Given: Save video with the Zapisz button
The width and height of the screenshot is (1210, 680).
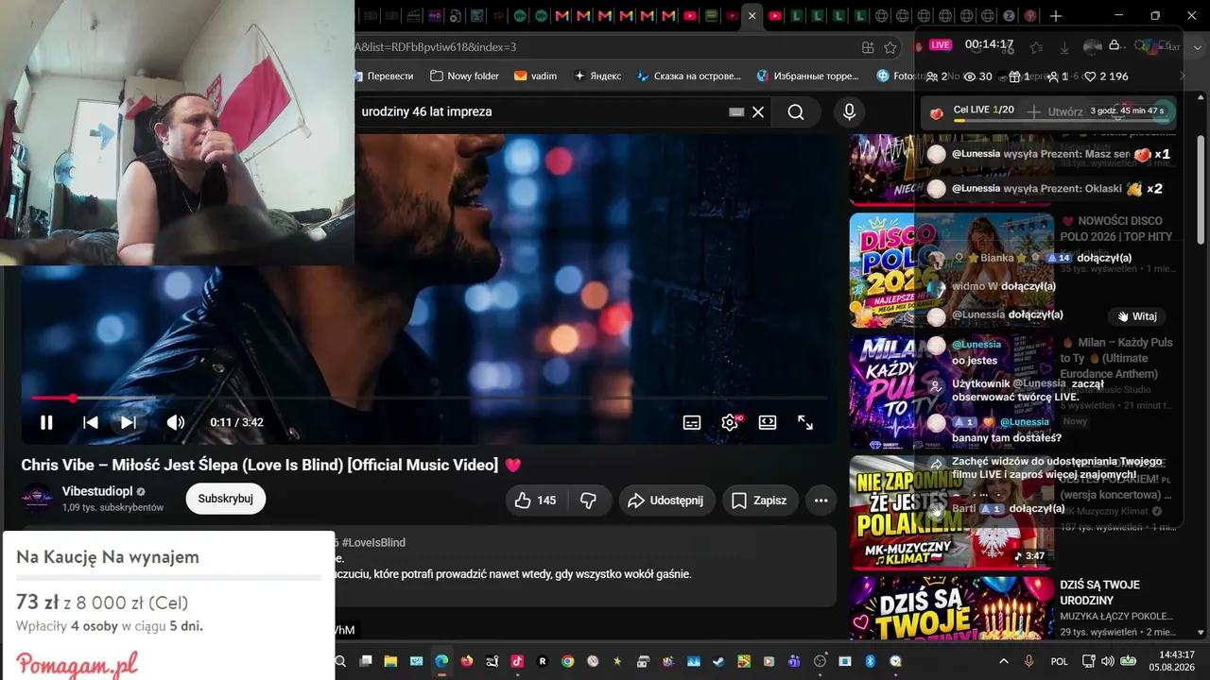Looking at the screenshot, I should coord(761,501).
